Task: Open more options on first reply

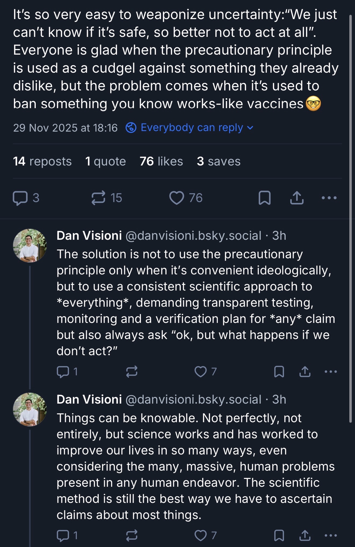Action: tap(330, 372)
